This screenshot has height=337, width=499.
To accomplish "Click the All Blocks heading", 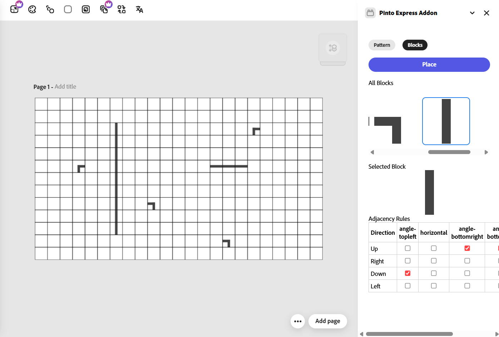I will click(x=381, y=83).
